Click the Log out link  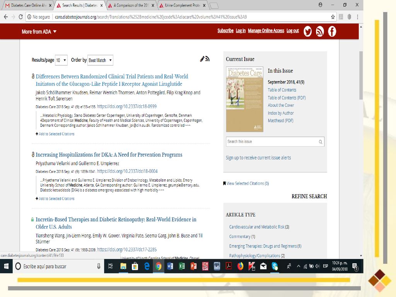coord(292,31)
